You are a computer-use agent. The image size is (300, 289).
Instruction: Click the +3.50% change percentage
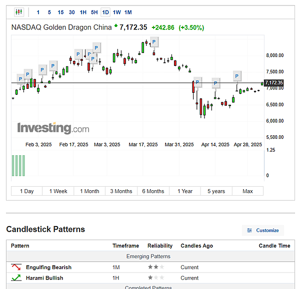pos(191,27)
